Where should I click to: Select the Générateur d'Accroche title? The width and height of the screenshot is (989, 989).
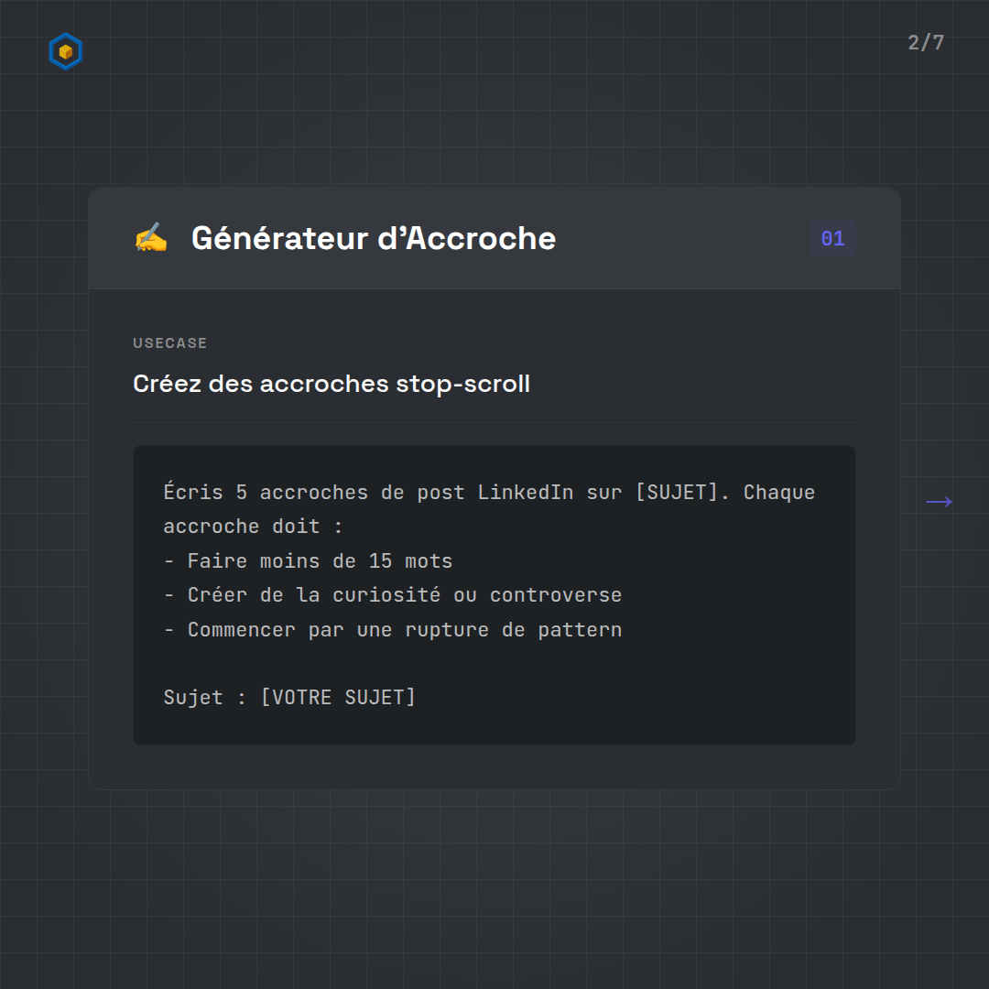(373, 238)
